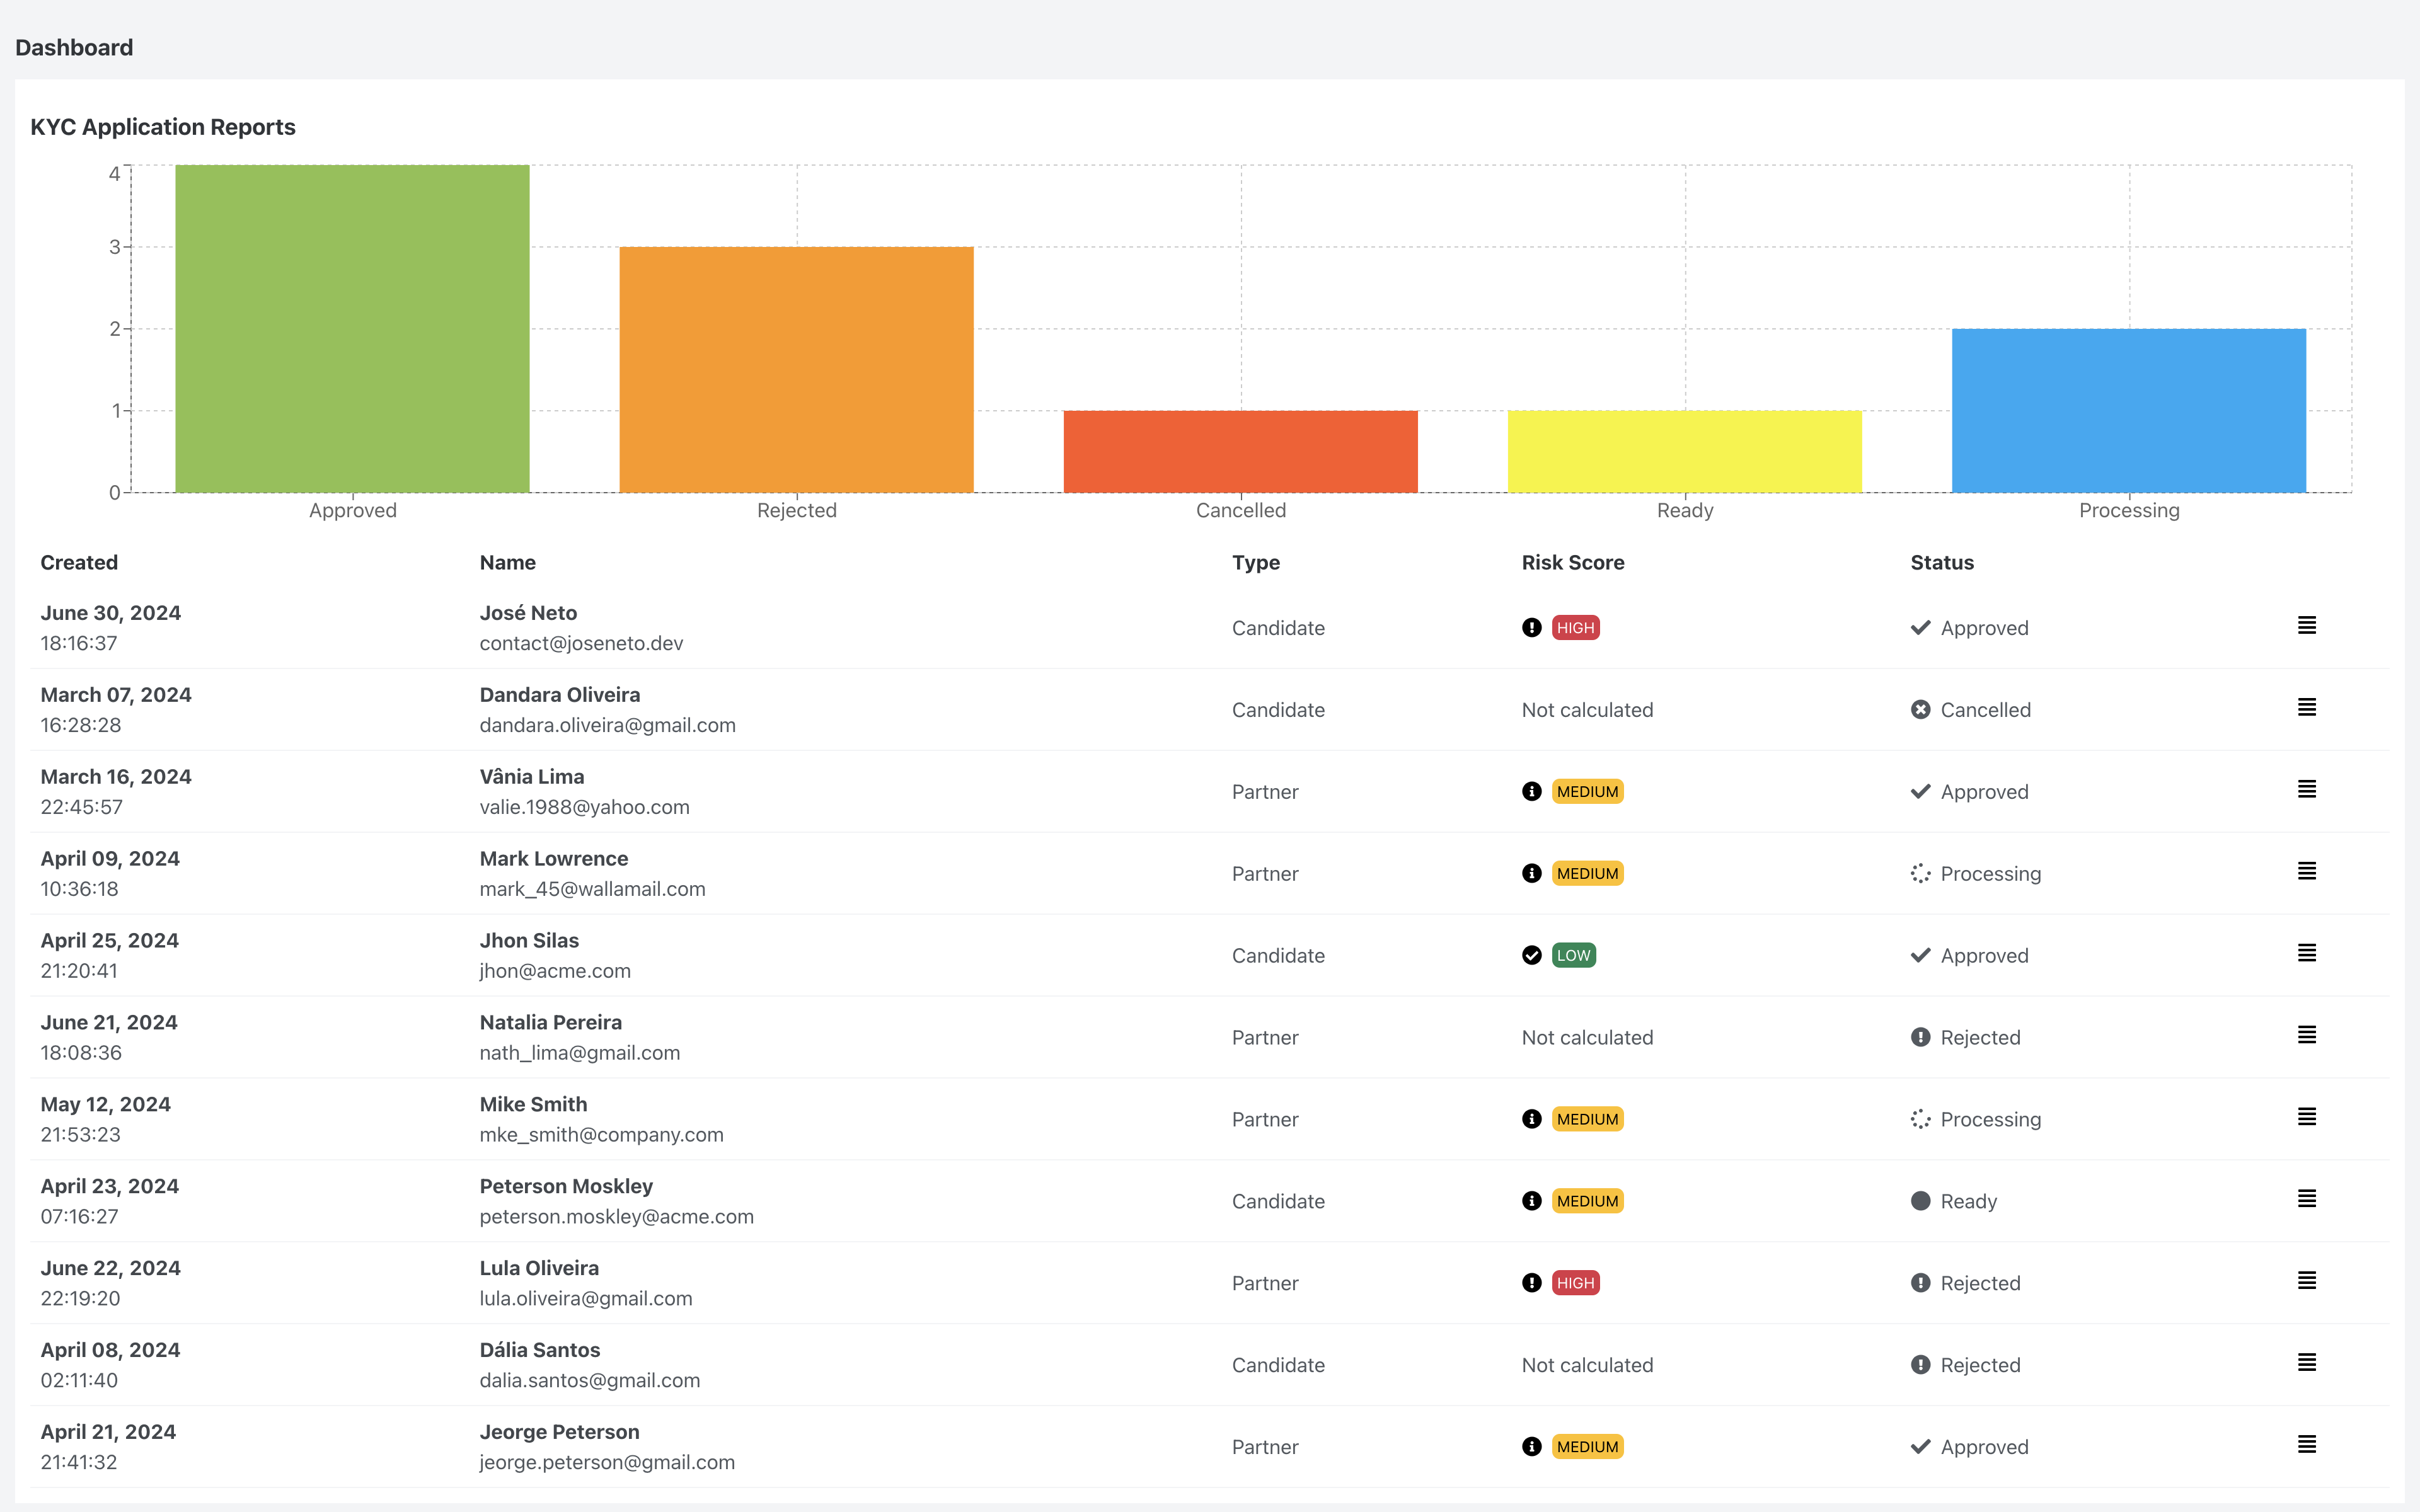Click the KYC Application Reports heading

coord(163,128)
